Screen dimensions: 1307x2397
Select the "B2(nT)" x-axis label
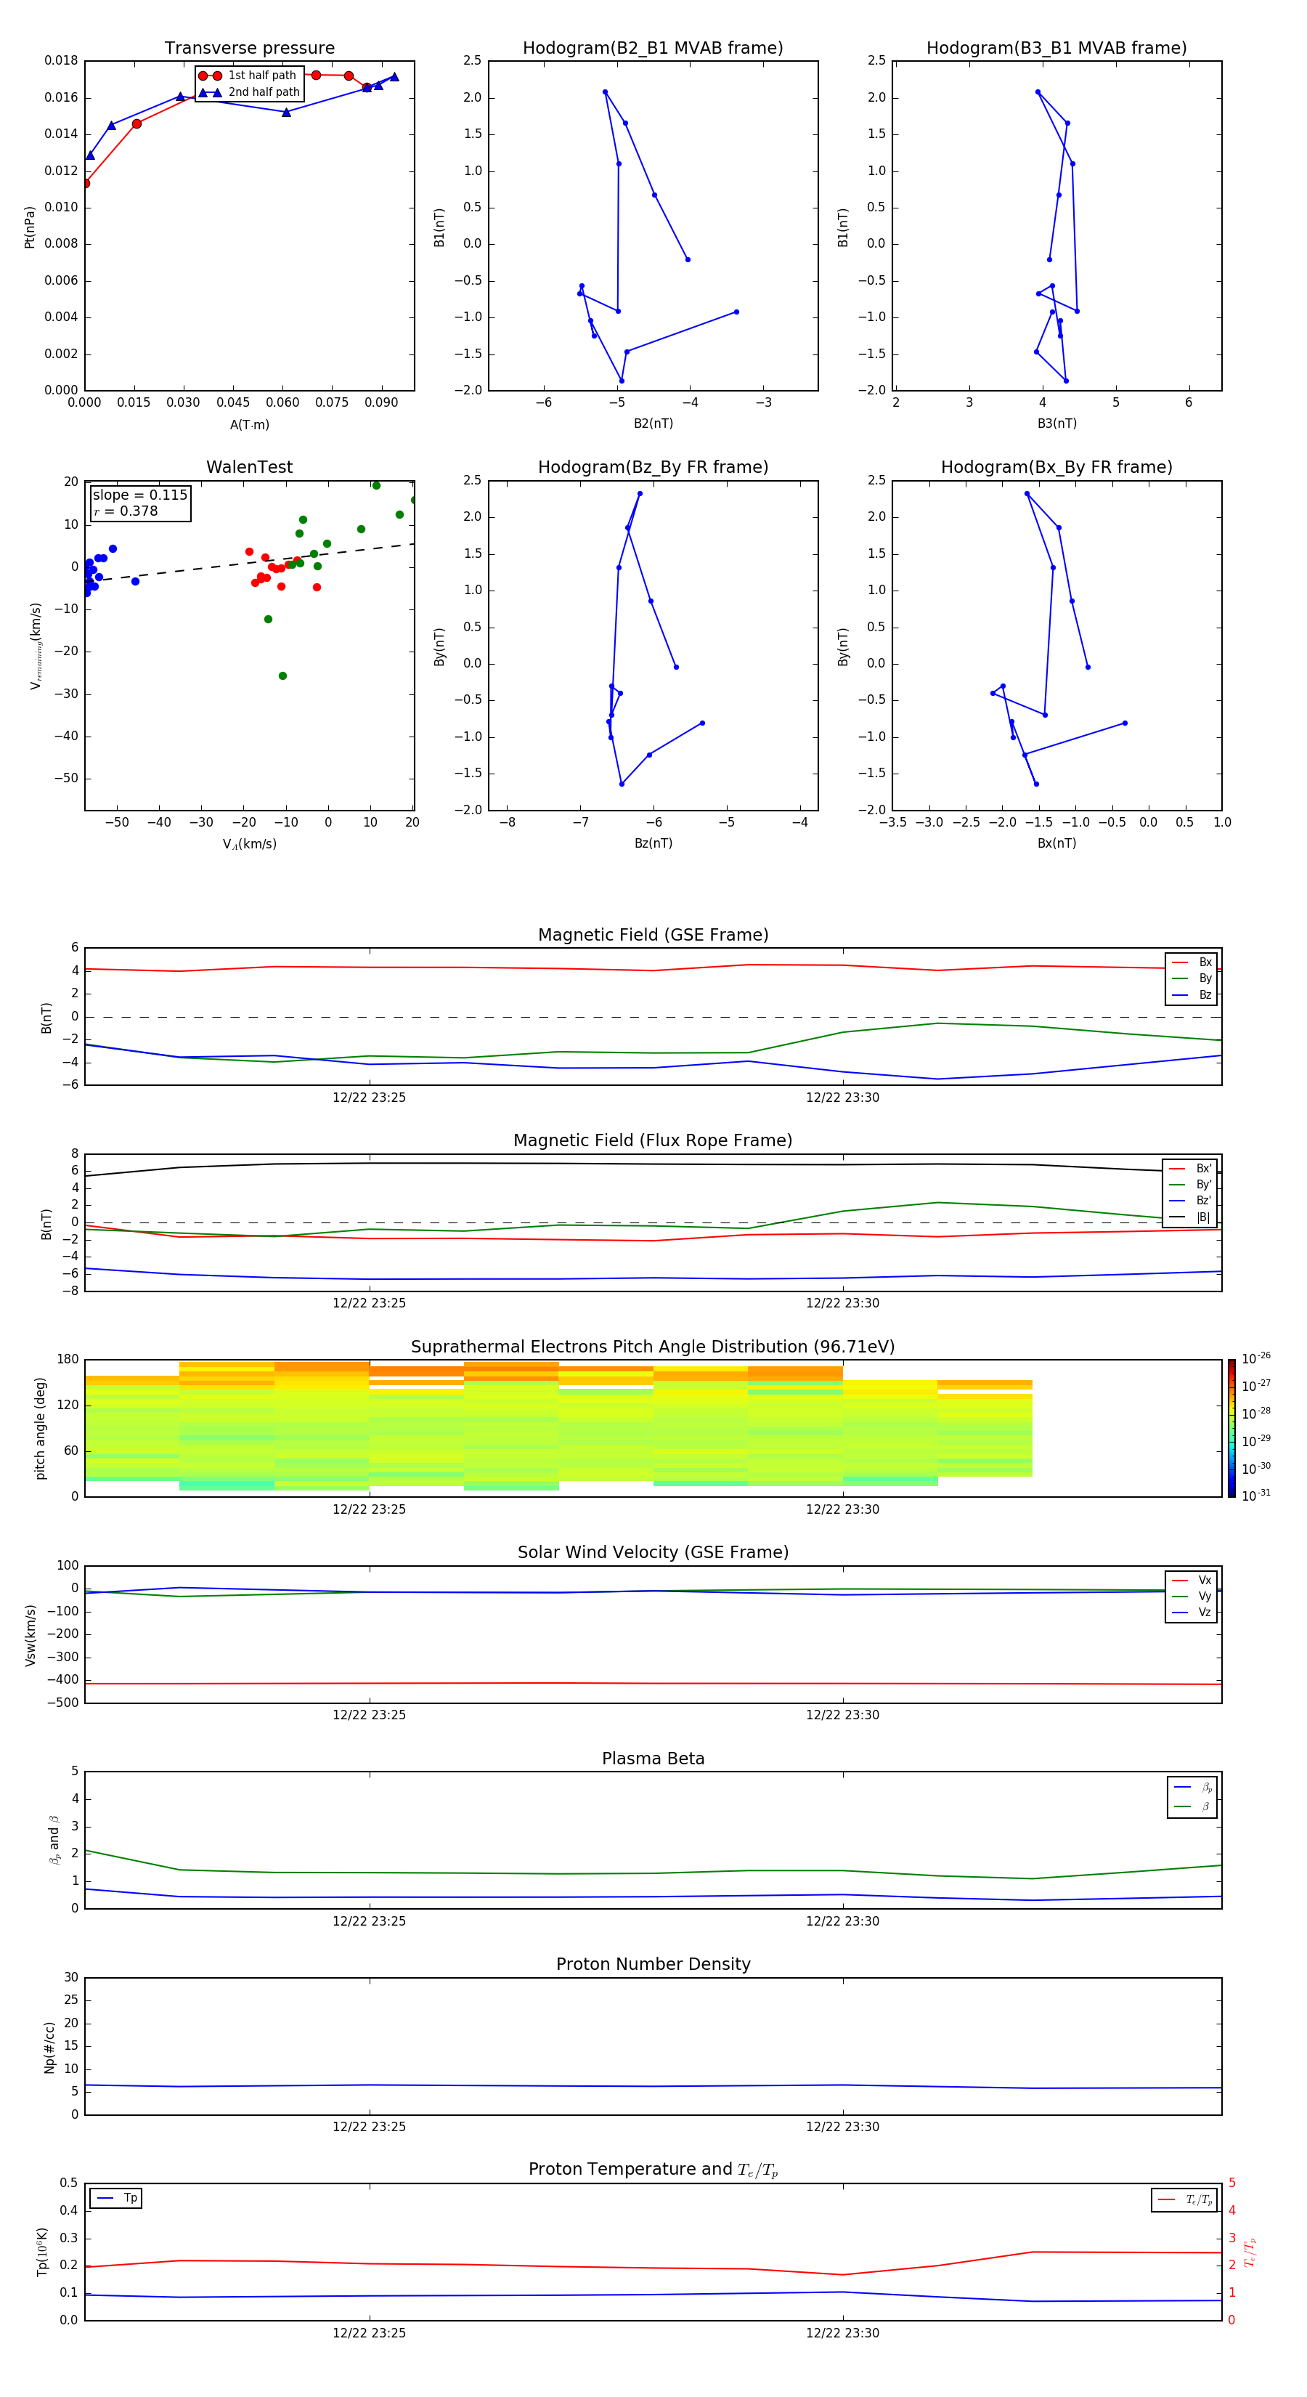653,423
